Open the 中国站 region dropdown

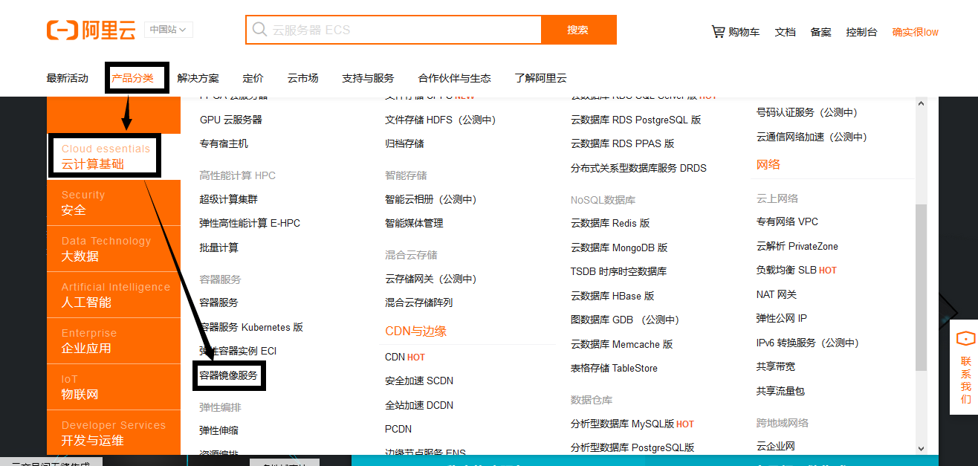(x=169, y=30)
